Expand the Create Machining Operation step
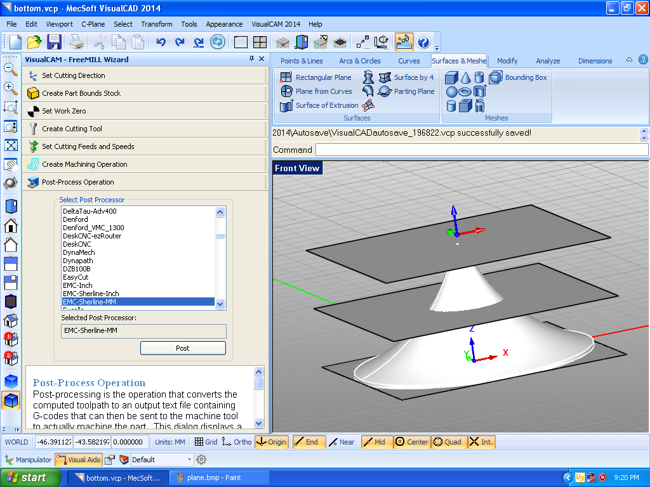Screen dimensions: 650x487 tap(84, 164)
